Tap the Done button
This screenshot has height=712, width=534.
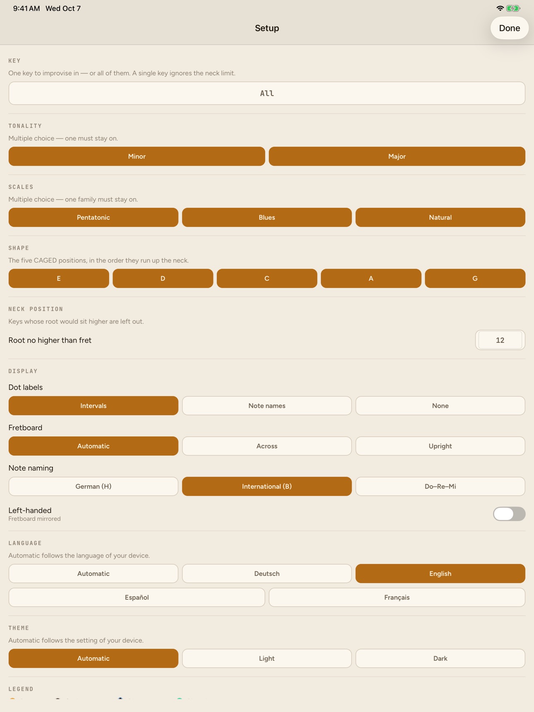click(509, 28)
